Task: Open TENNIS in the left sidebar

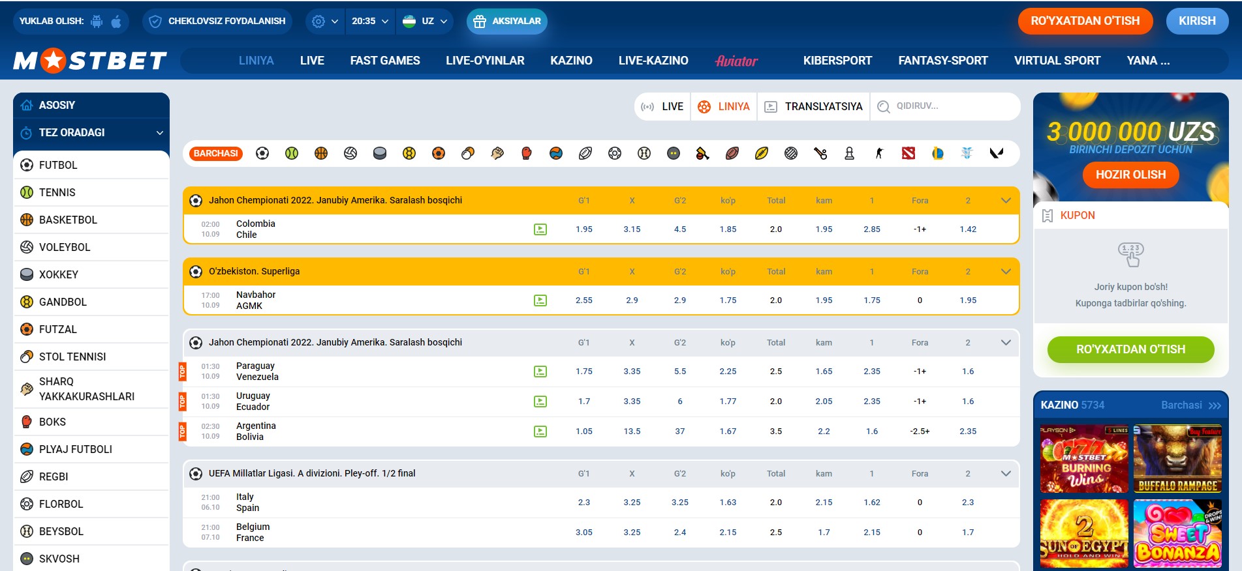Action: tap(91, 192)
